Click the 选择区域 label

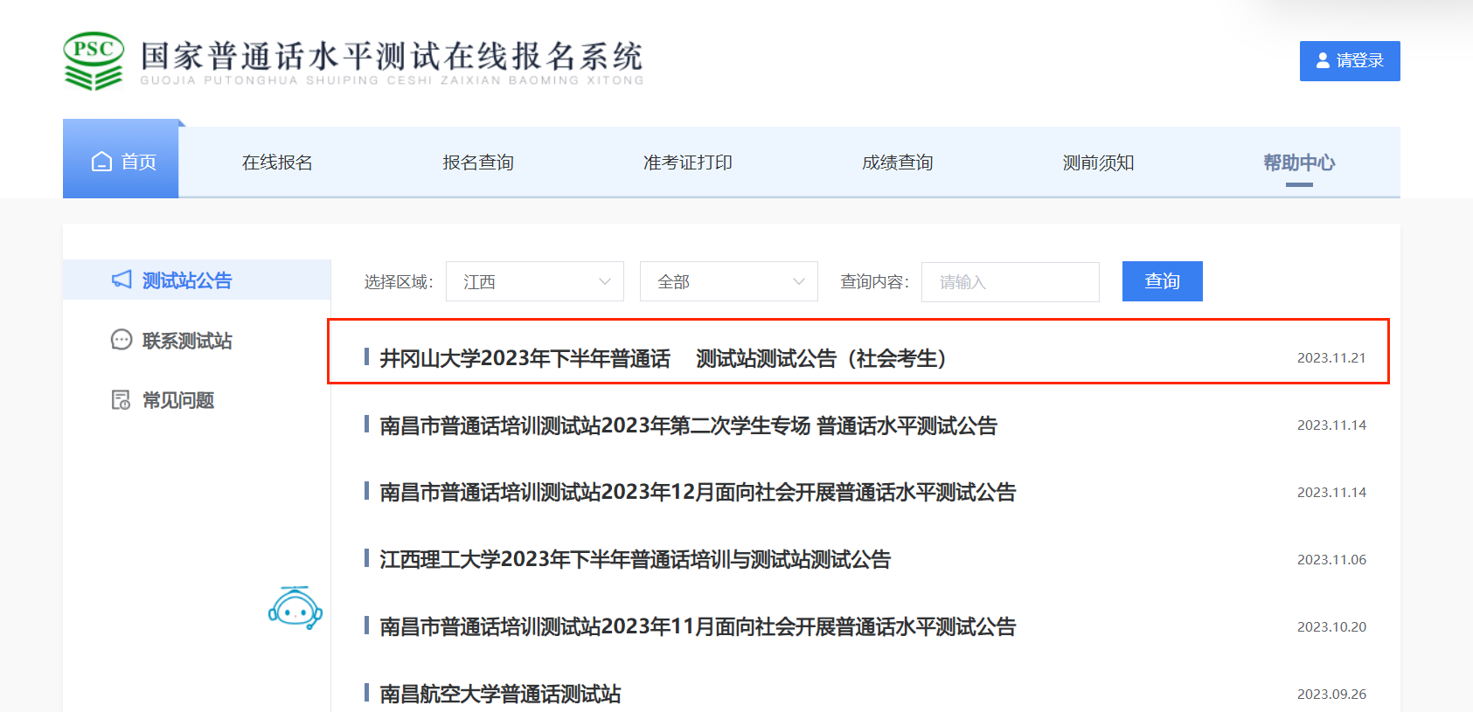click(399, 282)
